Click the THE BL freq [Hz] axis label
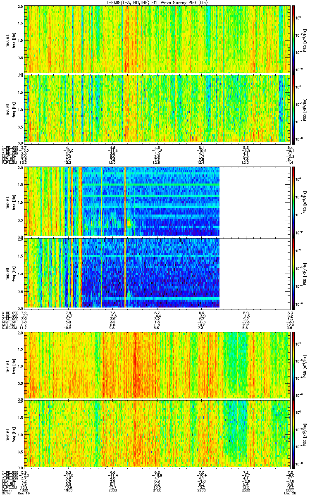Viewport: 310px width, 496px height. pos(14,365)
